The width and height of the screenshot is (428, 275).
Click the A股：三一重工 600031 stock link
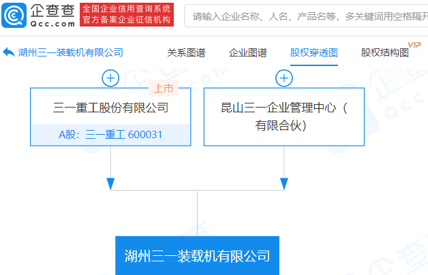[110, 135]
